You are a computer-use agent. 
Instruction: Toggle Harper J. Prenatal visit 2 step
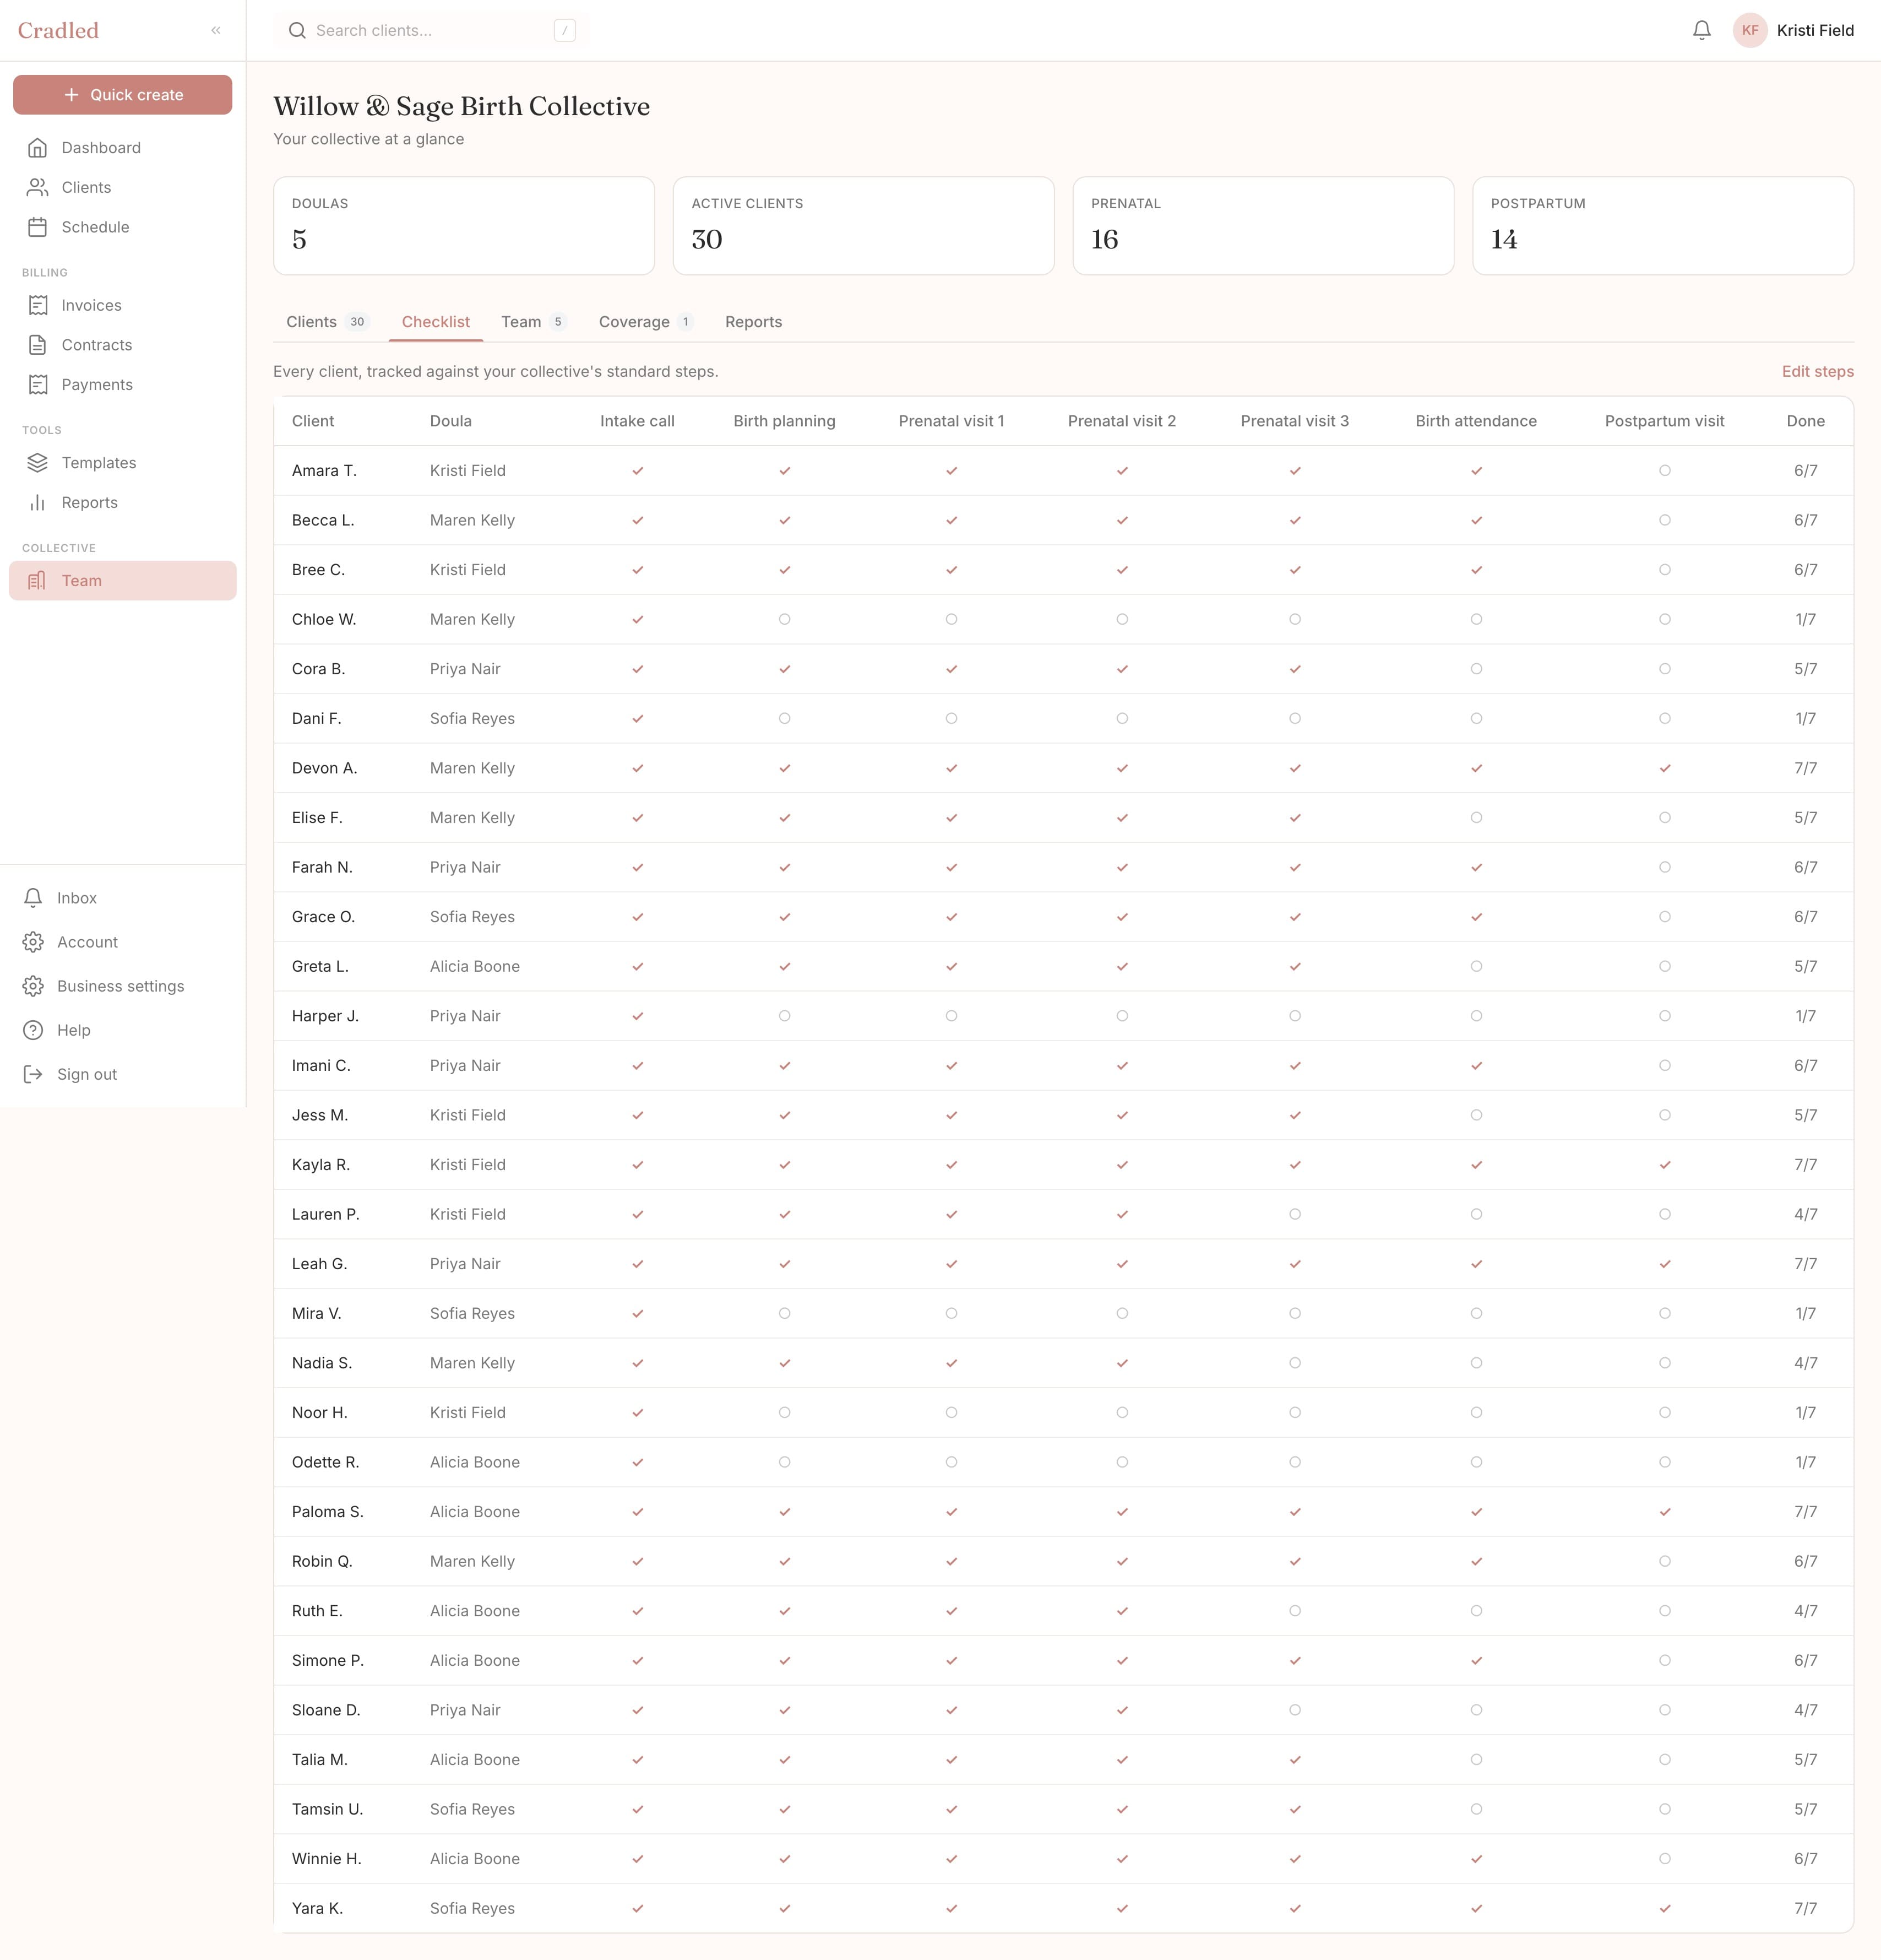[1122, 1016]
